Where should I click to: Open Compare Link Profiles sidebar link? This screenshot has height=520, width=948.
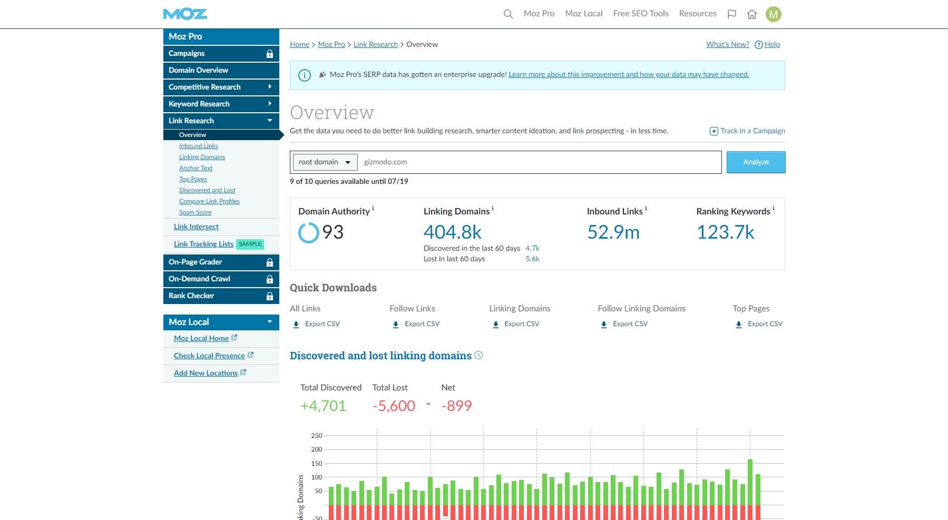[209, 201]
